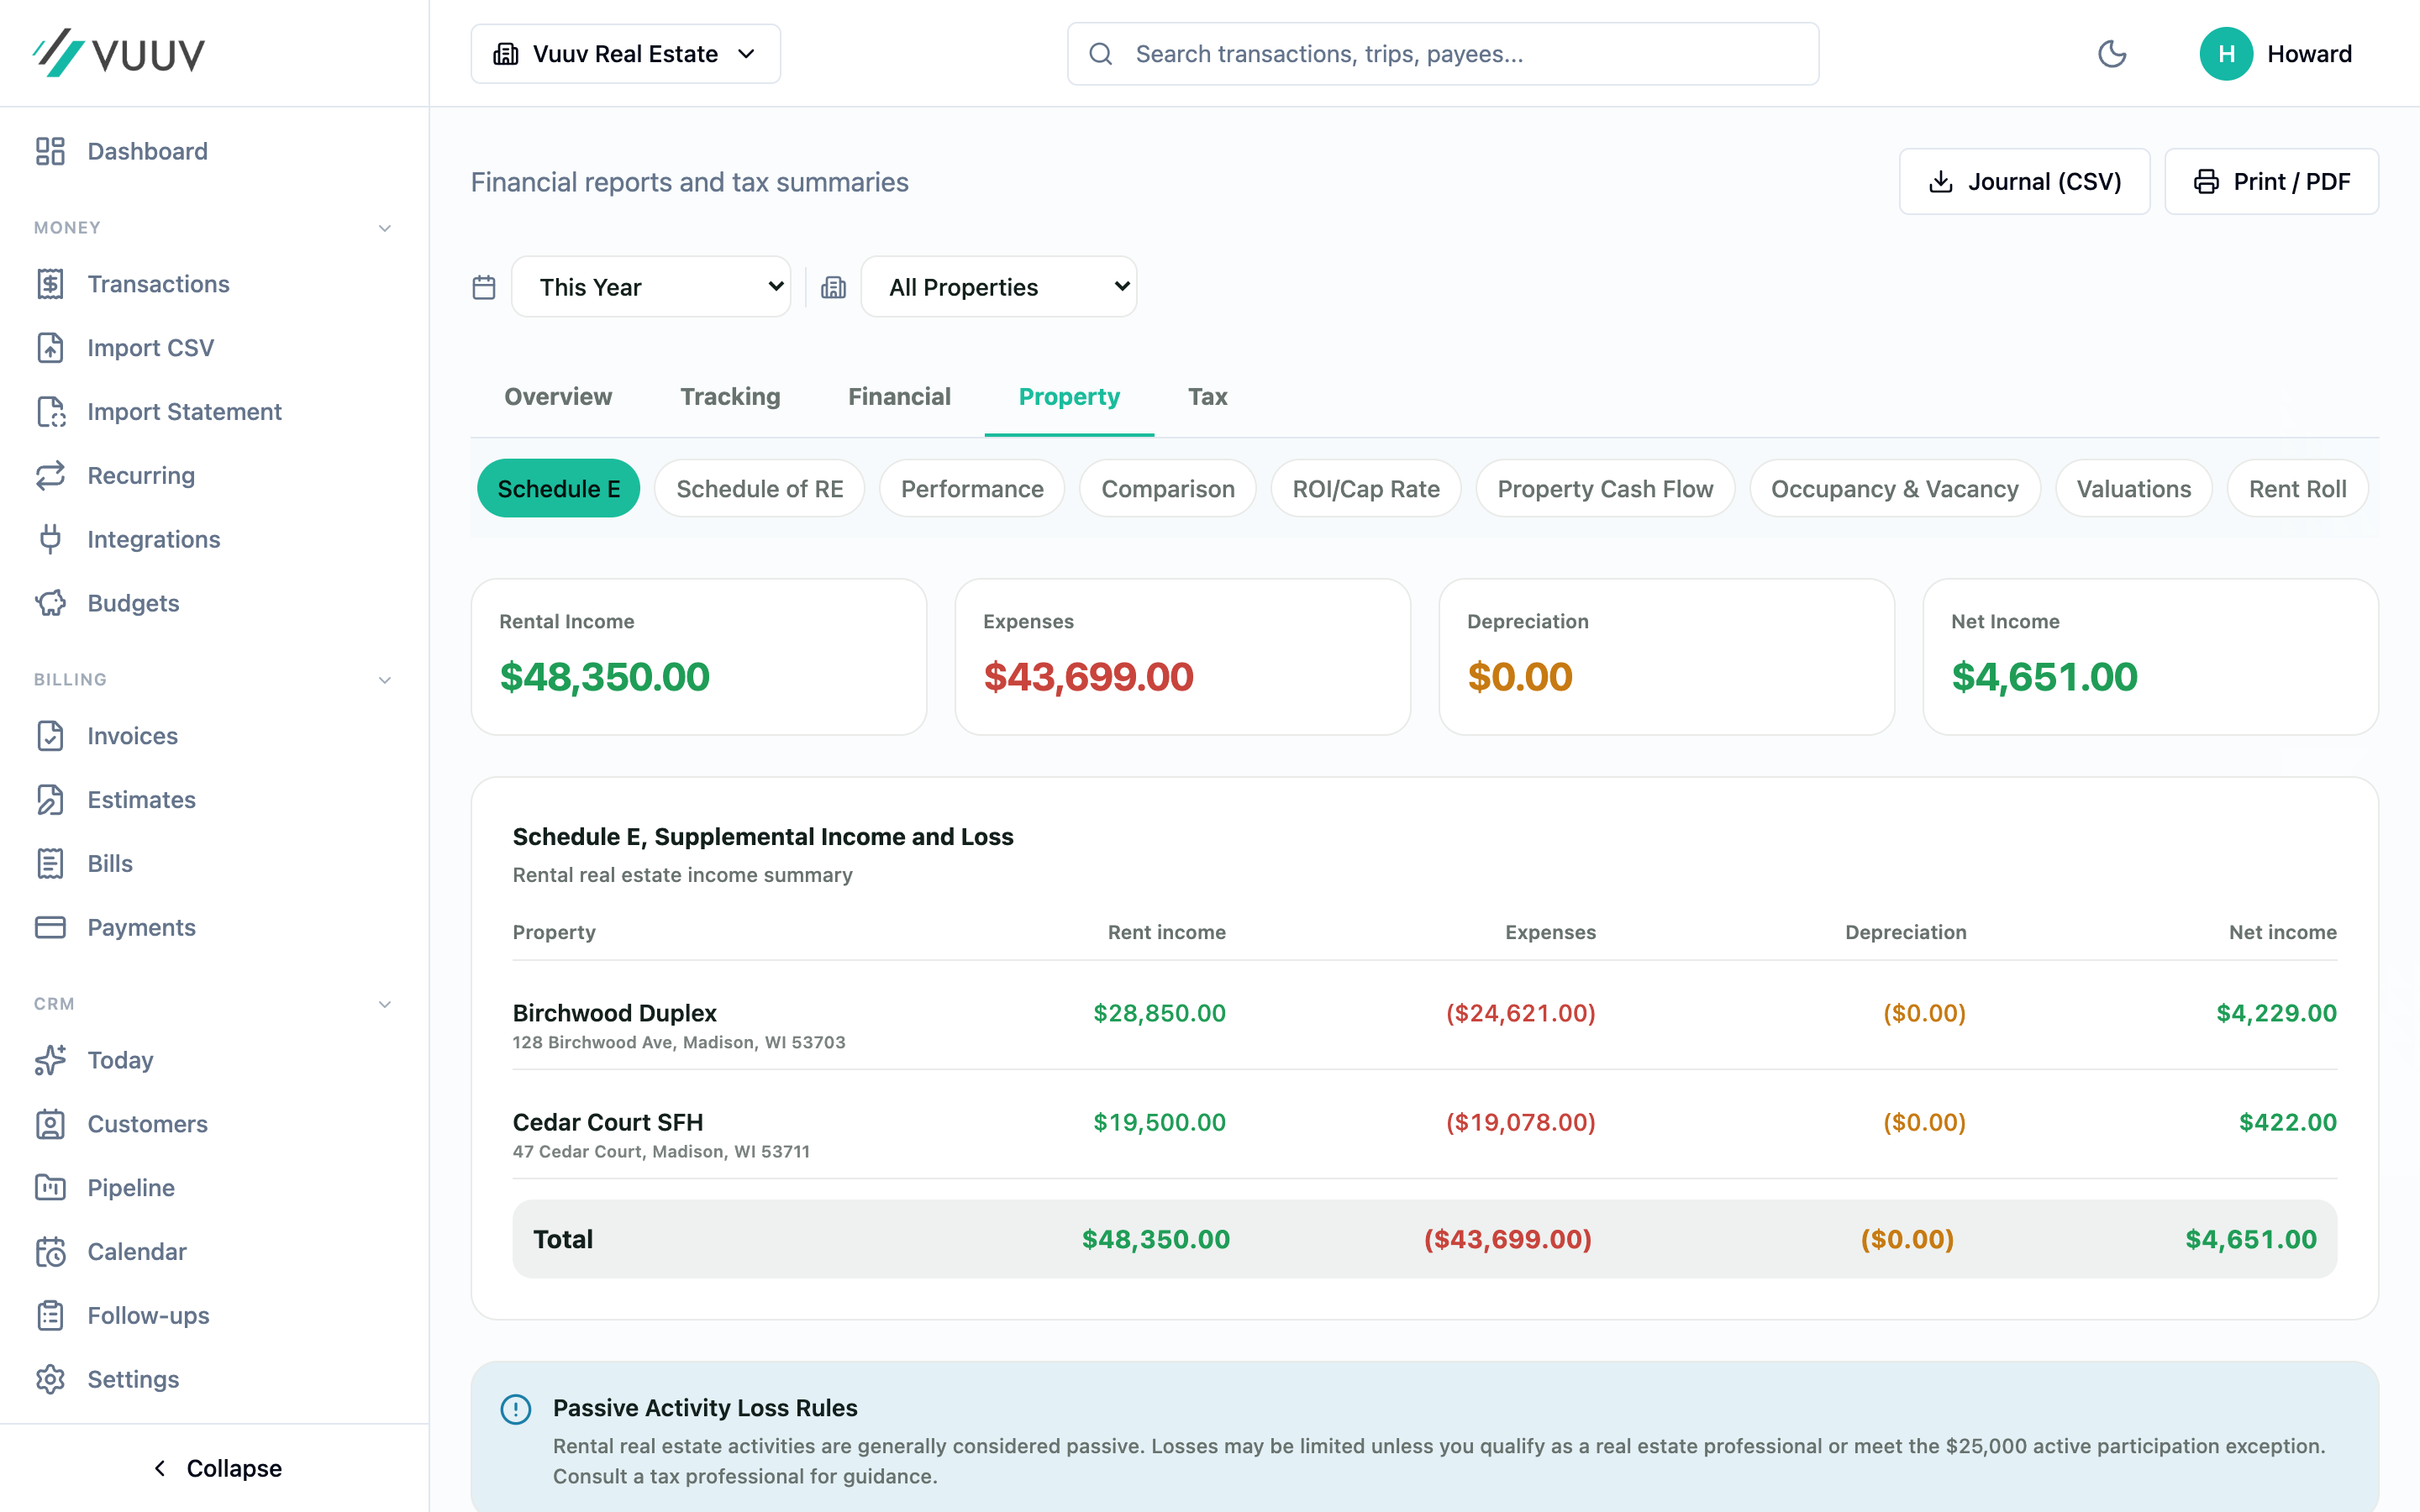The width and height of the screenshot is (2420, 1512).
Task: Select the Schedule E report pill
Action: point(558,489)
